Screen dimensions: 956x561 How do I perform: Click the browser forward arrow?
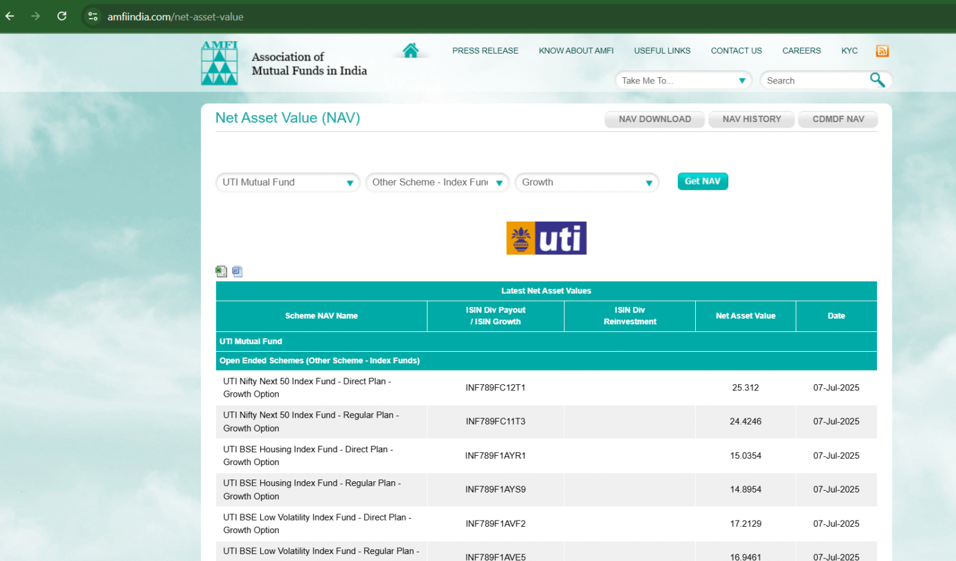(35, 16)
